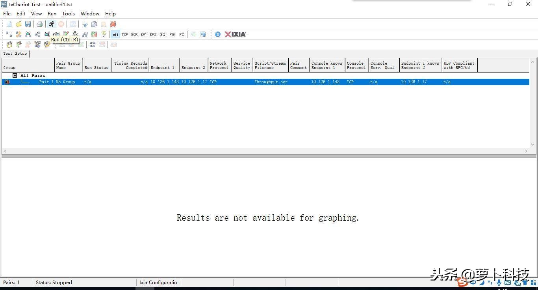Open a test file with folder icon
This screenshot has height=290, width=538.
pyautogui.click(x=19, y=24)
